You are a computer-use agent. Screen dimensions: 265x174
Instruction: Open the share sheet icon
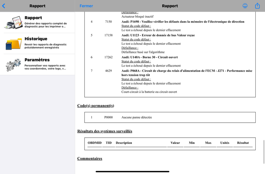tap(257, 6)
